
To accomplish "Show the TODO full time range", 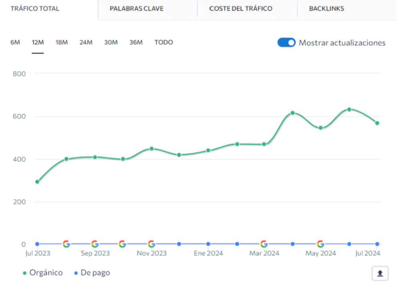I will tap(164, 42).
